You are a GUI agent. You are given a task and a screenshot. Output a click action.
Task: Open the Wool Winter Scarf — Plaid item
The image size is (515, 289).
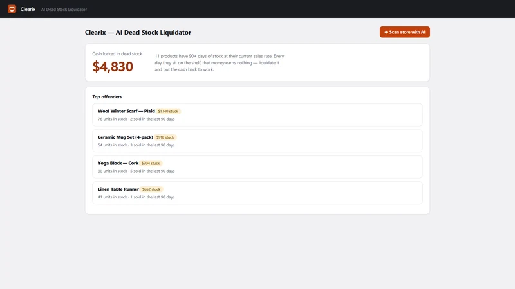pyautogui.click(x=257, y=115)
